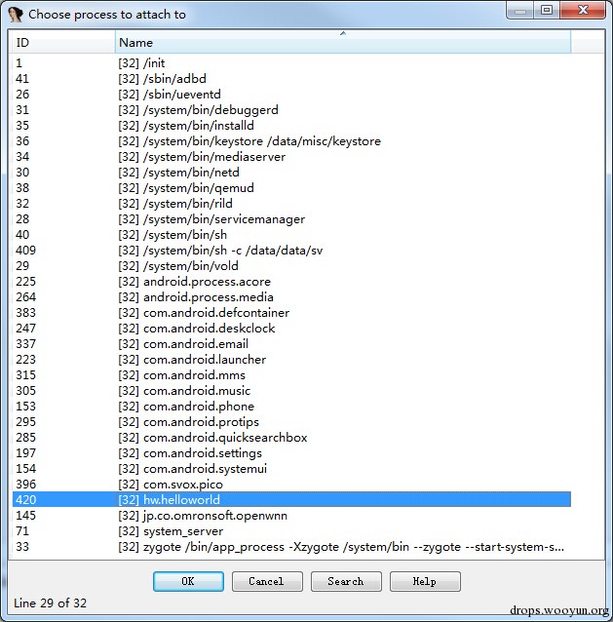Select highlighted hw.helloworld process

tap(291, 500)
